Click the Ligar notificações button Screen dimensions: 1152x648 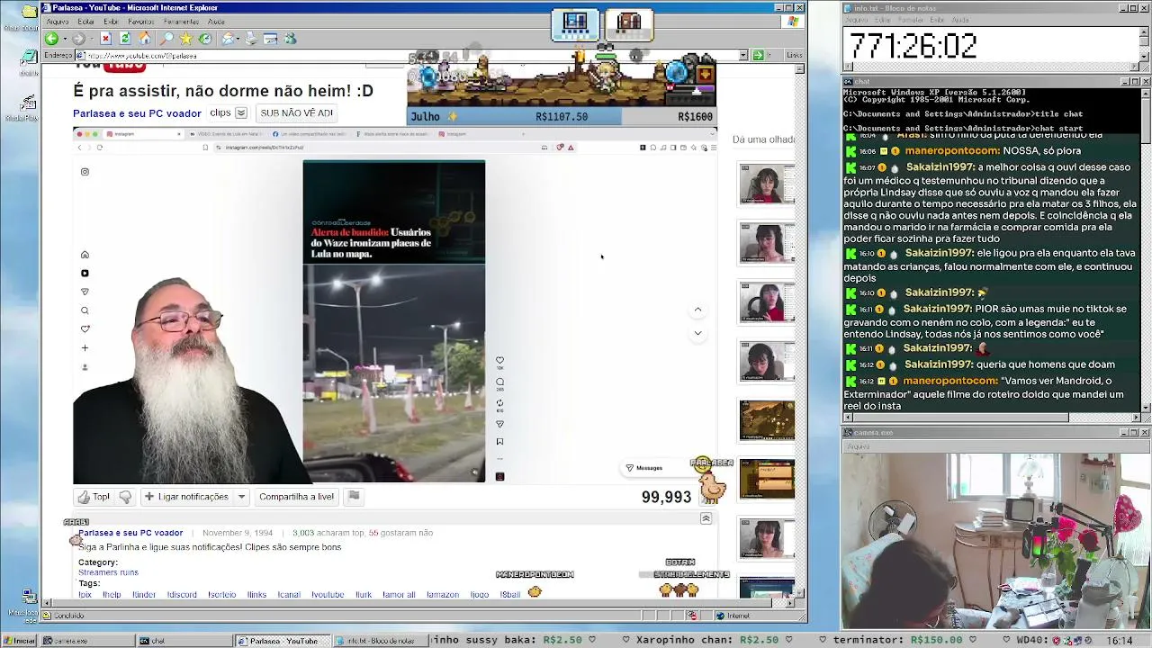click(186, 497)
